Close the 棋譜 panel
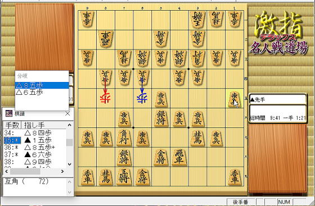315x206 pixels. [x=67, y=113]
